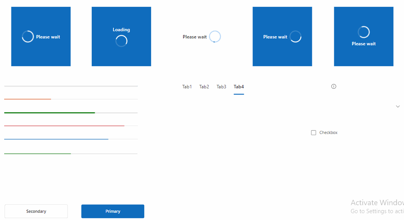Select the currently active Tab4
This screenshot has width=404, height=220.
click(x=239, y=86)
